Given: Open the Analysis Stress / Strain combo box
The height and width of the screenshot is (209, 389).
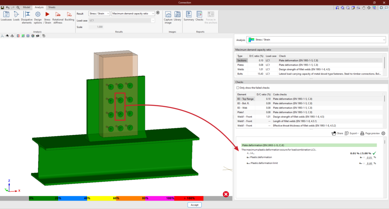Looking at the screenshot, I should coord(316,39).
